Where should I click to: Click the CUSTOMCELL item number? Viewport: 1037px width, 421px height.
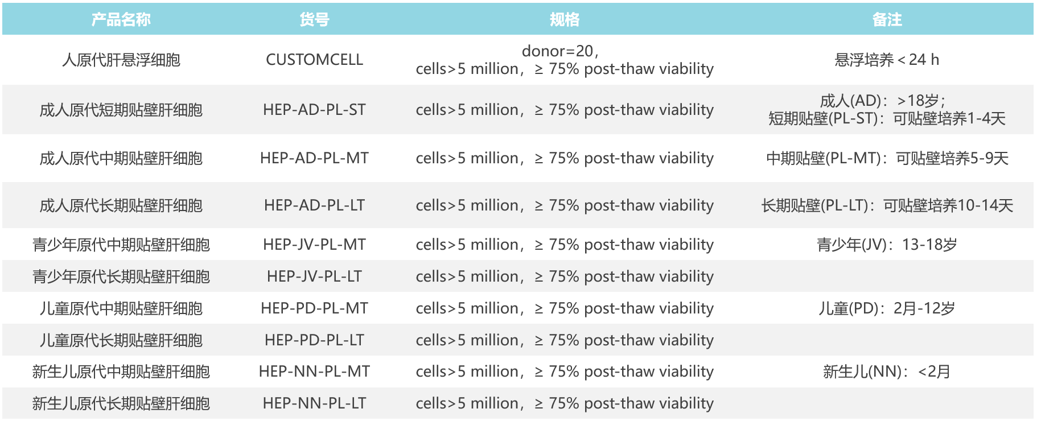314,60
